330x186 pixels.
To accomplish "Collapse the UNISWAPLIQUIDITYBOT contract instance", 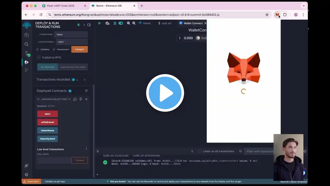I will click(38, 99).
